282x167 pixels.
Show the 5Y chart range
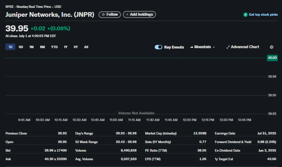[76, 47]
